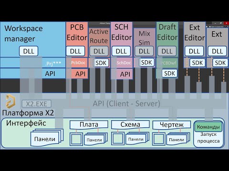Click the DLL box under Mix Sim
The width and height of the screenshot is (229, 171).
[144, 51]
